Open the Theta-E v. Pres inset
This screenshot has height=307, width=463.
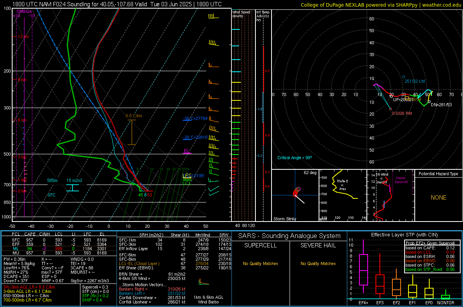(343, 195)
